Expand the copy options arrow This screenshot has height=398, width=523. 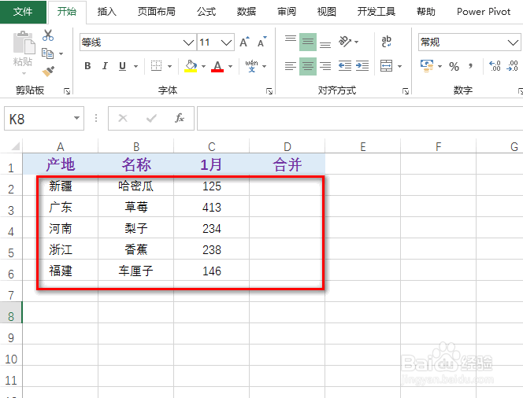pos(61,53)
